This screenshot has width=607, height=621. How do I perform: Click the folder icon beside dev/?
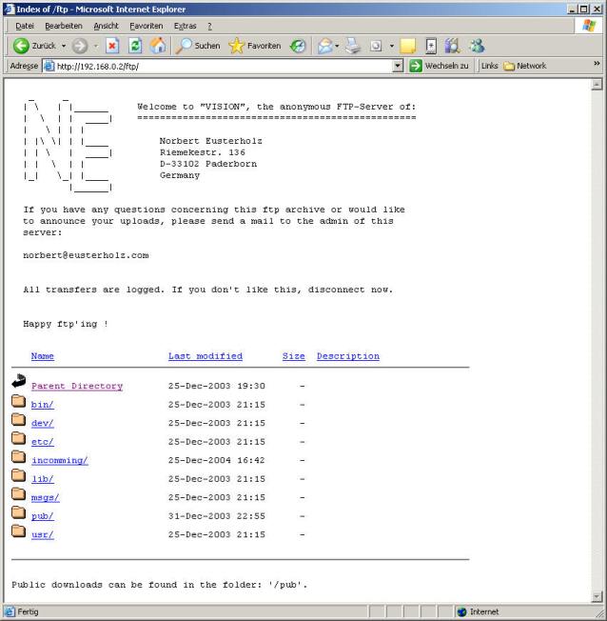[x=19, y=419]
